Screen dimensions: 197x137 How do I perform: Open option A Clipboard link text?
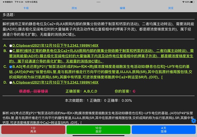(x=55, y=46)
